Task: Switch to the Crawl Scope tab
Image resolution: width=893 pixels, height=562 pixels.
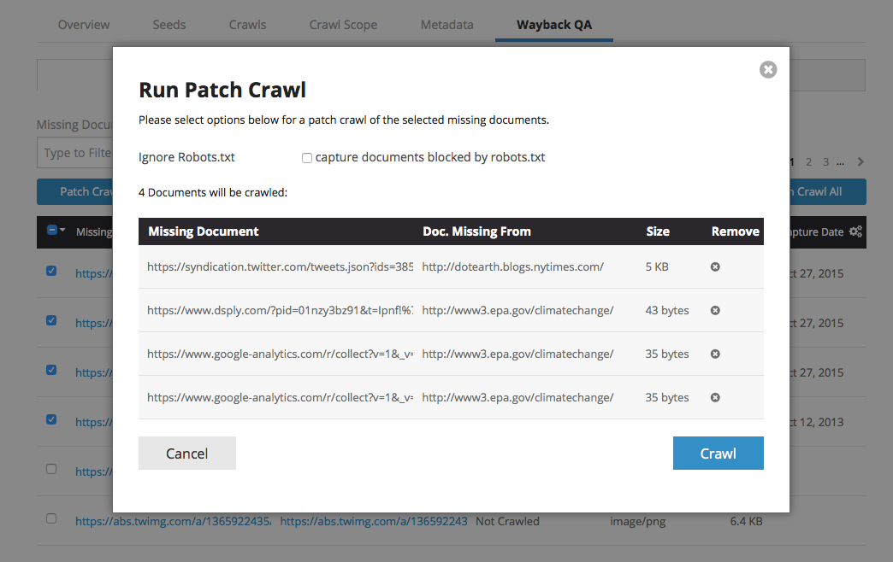Action: tap(343, 25)
